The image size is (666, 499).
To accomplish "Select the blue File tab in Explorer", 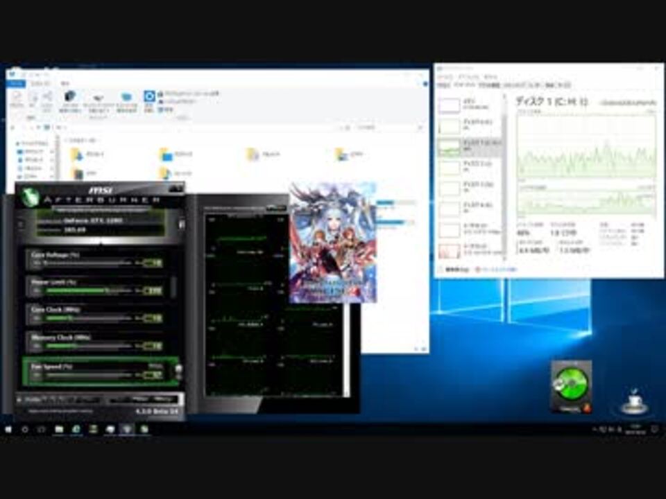I will pos(17,84).
